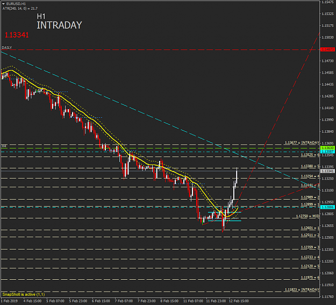Image resolution: width=336 pixels, height=305 pixels.
Task: Click the cyan 1.13587 price tag
Action: pyautogui.click(x=327, y=152)
